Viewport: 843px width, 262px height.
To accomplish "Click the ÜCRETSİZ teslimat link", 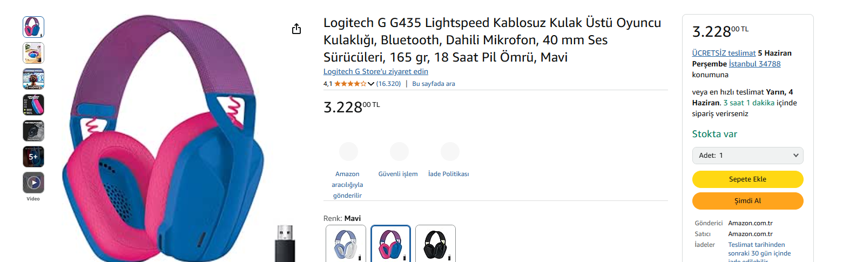I will point(724,53).
